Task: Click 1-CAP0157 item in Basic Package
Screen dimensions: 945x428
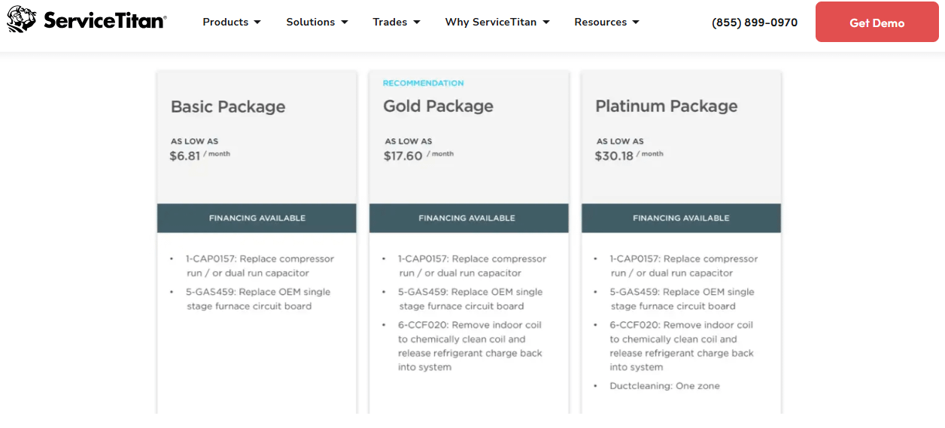Action: pyautogui.click(x=260, y=266)
